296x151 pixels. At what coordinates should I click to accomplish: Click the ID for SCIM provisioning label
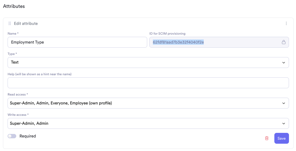point(167,34)
